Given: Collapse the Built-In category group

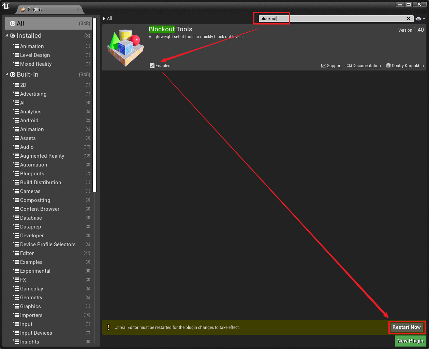Looking at the screenshot, I should 7,74.
